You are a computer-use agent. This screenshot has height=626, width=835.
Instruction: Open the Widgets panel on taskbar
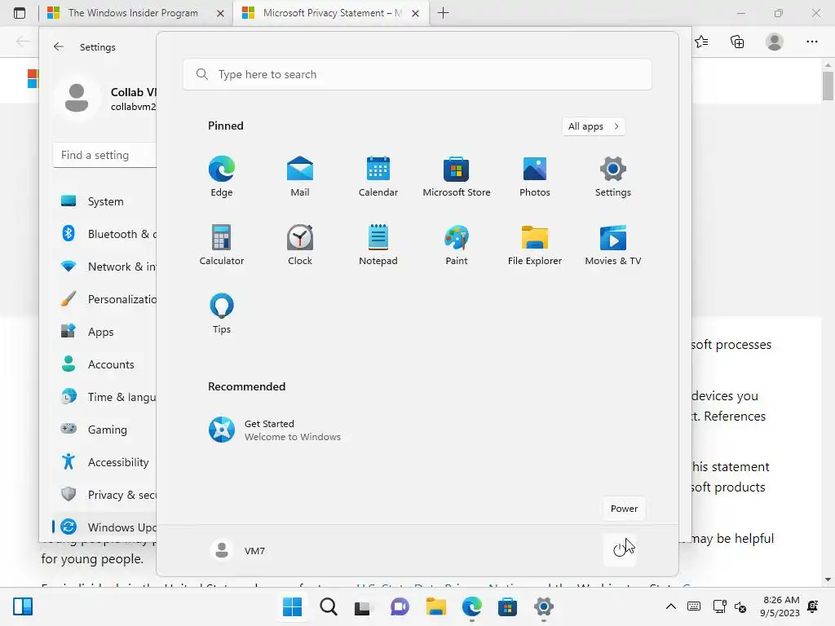[x=23, y=606]
